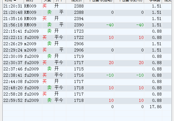Click the price 2394

(x=79, y=19)
